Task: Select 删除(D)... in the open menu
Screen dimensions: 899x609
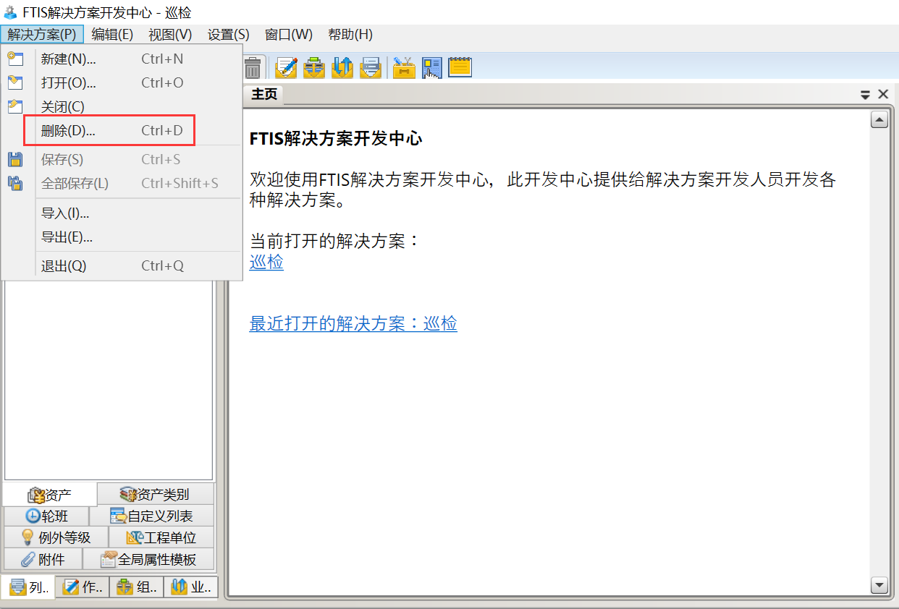Action: coord(68,131)
